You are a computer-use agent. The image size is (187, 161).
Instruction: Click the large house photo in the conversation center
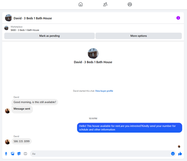[93, 53]
